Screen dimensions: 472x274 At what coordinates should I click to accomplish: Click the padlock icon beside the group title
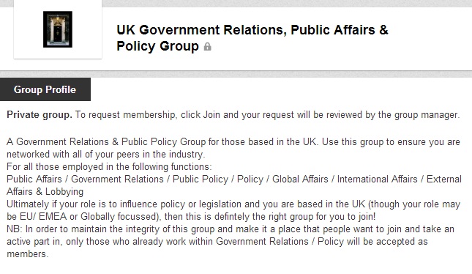point(207,46)
